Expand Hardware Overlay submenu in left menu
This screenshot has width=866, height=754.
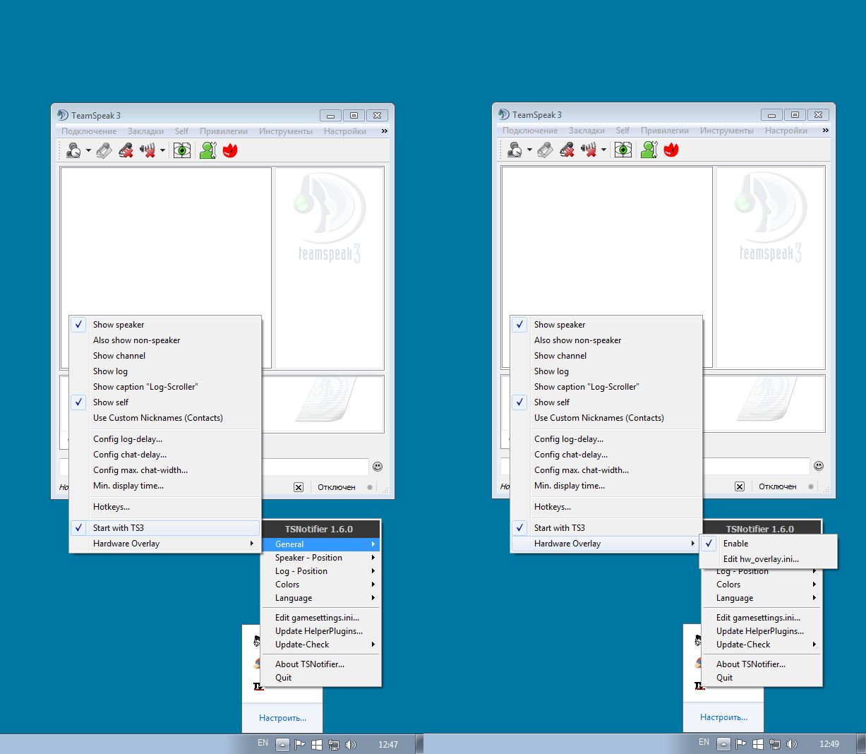[x=165, y=544]
